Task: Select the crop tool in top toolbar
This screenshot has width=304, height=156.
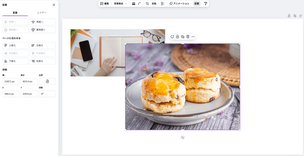Action: 147,4
